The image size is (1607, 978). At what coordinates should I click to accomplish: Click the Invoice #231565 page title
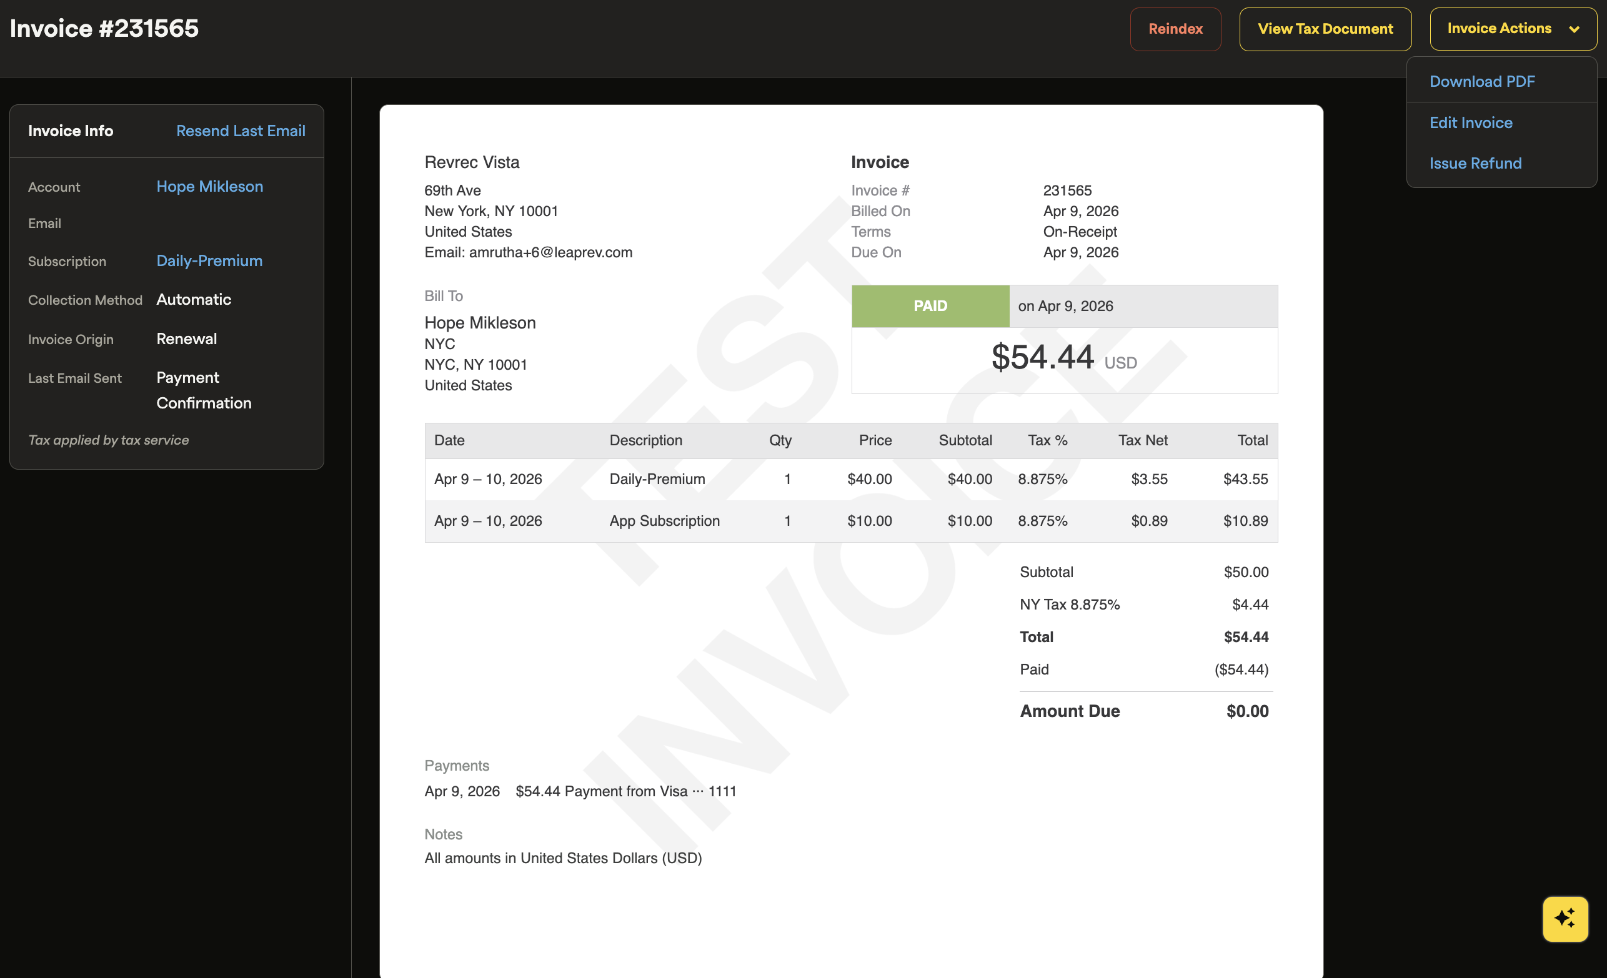click(x=104, y=29)
